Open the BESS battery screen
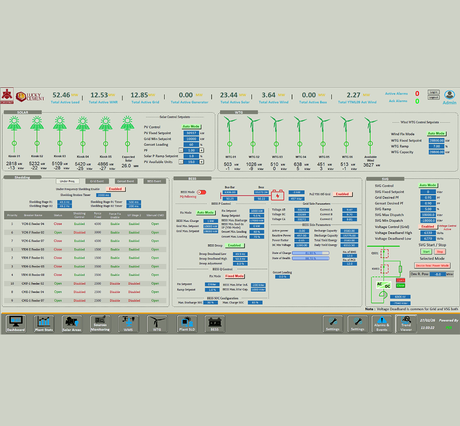 point(214,324)
